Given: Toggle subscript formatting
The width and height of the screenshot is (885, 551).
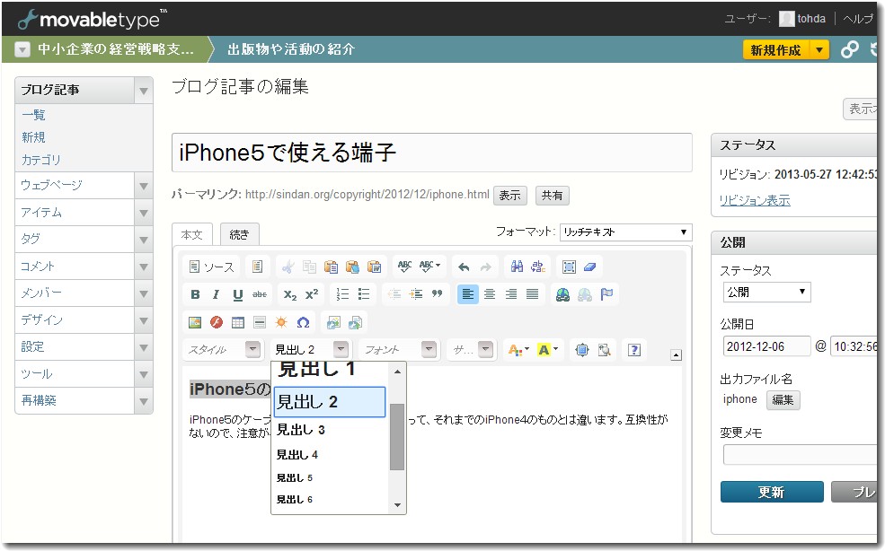Looking at the screenshot, I should [x=289, y=294].
